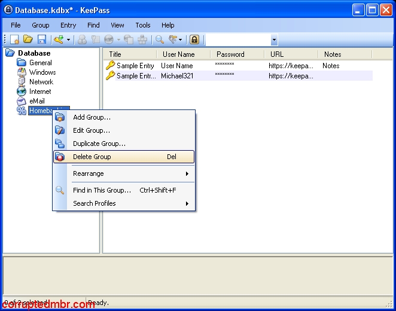The width and height of the screenshot is (396, 311).
Task: Open the Show Entries dropdown arrow
Action: click(x=180, y=40)
